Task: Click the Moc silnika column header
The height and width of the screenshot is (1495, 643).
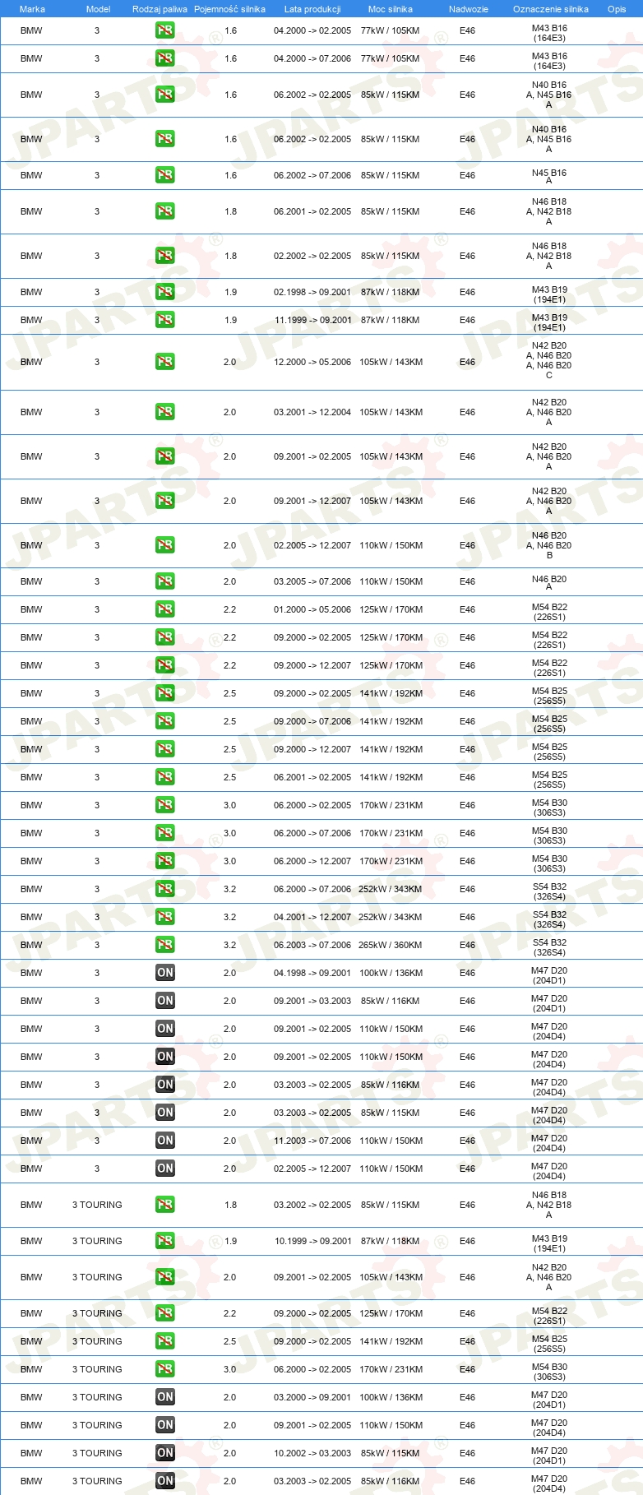Action: coord(391,9)
